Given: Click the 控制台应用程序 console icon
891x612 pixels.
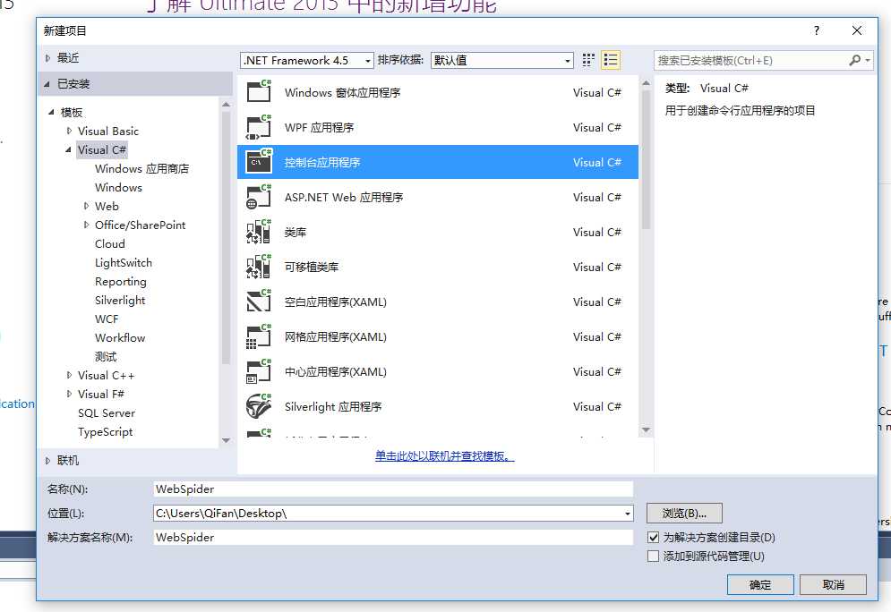Looking at the screenshot, I should click(x=259, y=162).
